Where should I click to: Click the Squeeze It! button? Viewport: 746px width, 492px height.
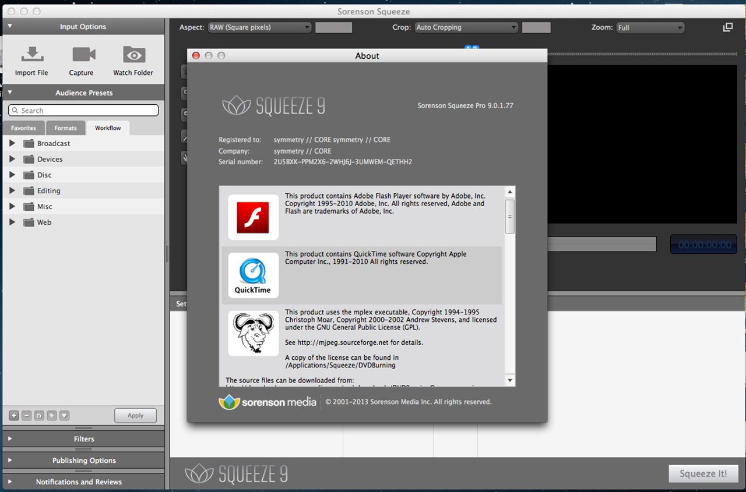point(703,473)
